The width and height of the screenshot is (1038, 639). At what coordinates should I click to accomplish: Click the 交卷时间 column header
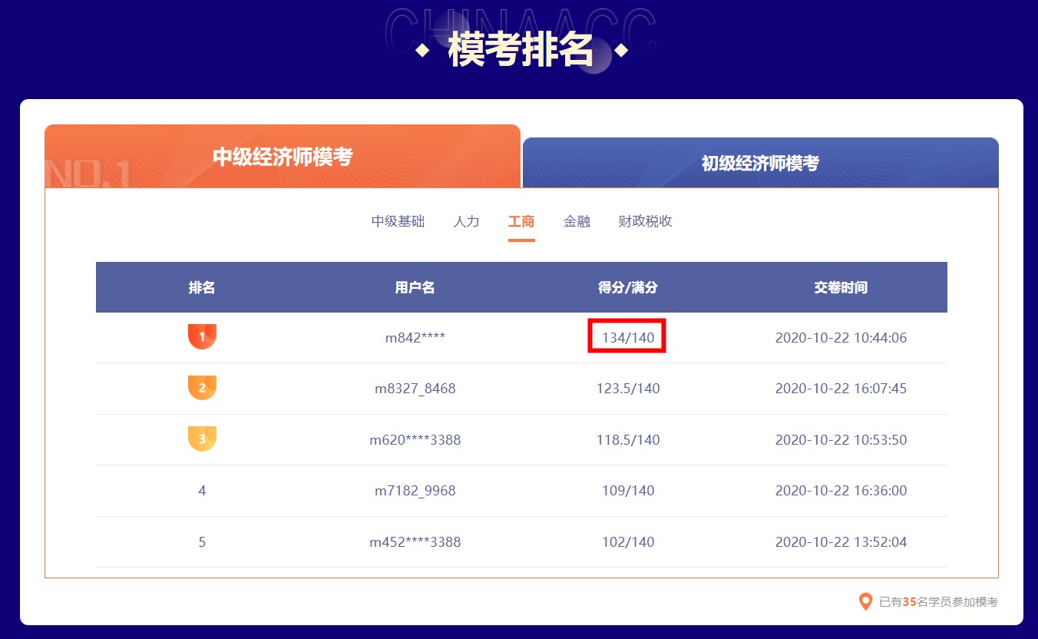pos(841,287)
